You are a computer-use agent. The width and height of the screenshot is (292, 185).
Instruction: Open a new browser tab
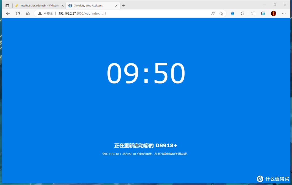point(124,5)
